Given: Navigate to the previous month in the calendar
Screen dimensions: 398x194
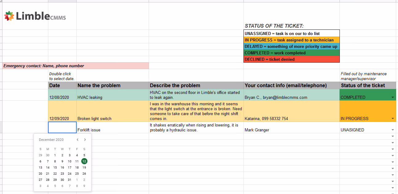Looking at the screenshot, I should tap(78, 139).
